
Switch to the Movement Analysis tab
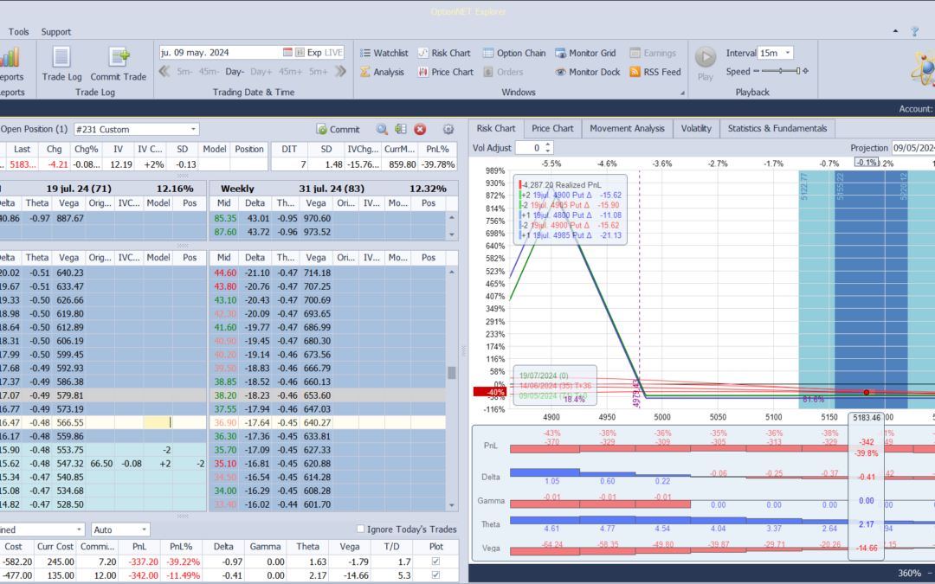627,128
